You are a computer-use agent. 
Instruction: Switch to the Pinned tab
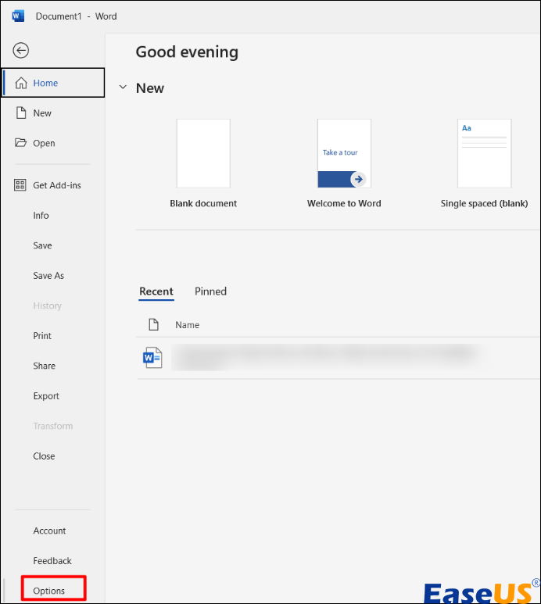tap(210, 291)
